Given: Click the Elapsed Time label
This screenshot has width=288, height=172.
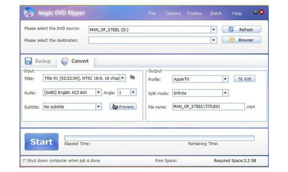Looking at the screenshot, I should click(77, 144).
